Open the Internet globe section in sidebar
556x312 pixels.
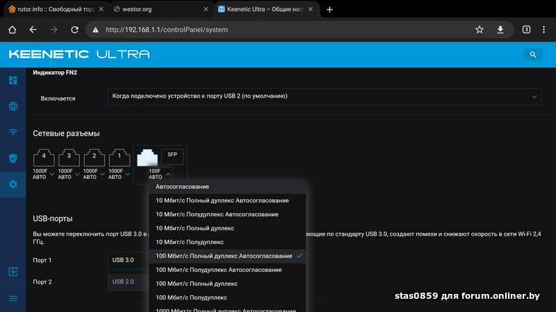click(x=13, y=106)
